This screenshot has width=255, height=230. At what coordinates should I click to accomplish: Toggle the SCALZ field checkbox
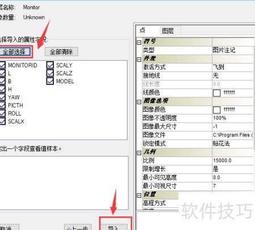50,73
